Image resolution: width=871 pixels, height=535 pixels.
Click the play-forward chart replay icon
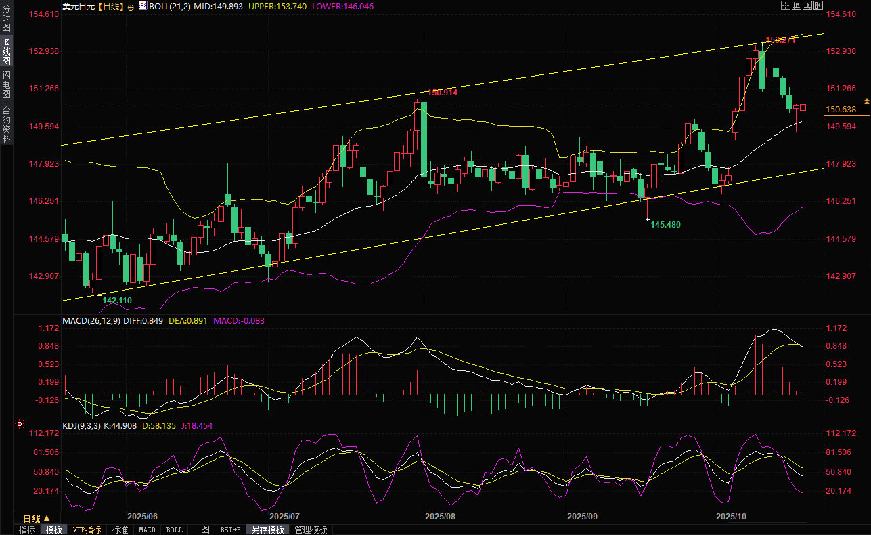coord(807,5)
